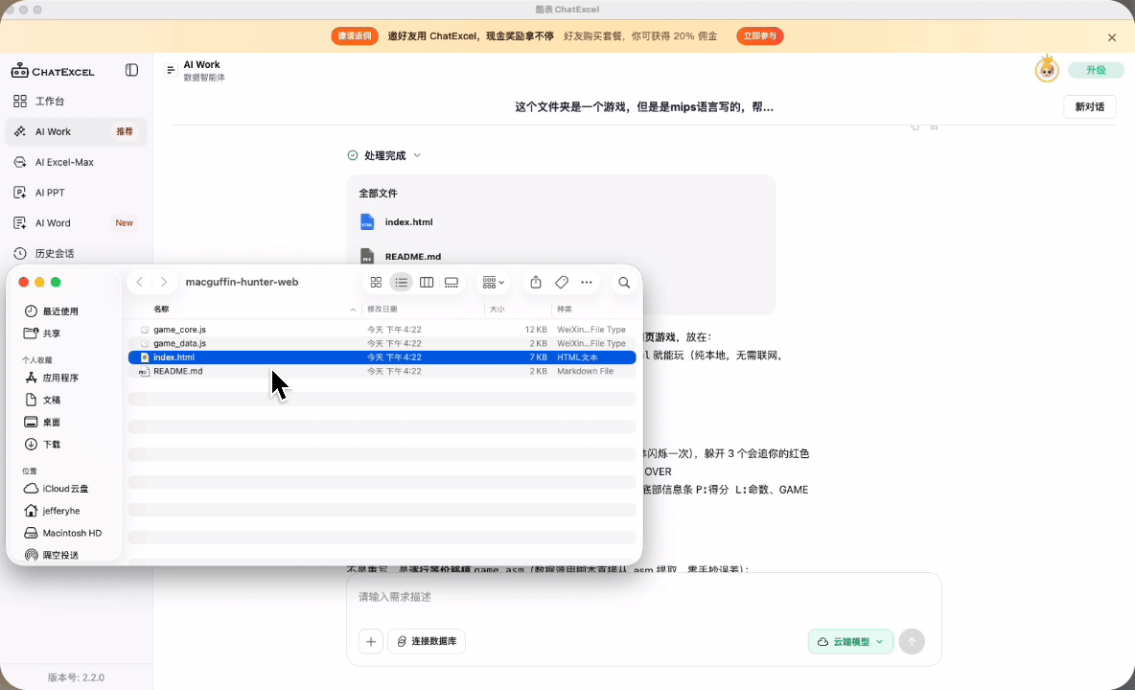The height and width of the screenshot is (690, 1135).
Task: Click the 请输入需求描述 input field
Action: pos(643,597)
